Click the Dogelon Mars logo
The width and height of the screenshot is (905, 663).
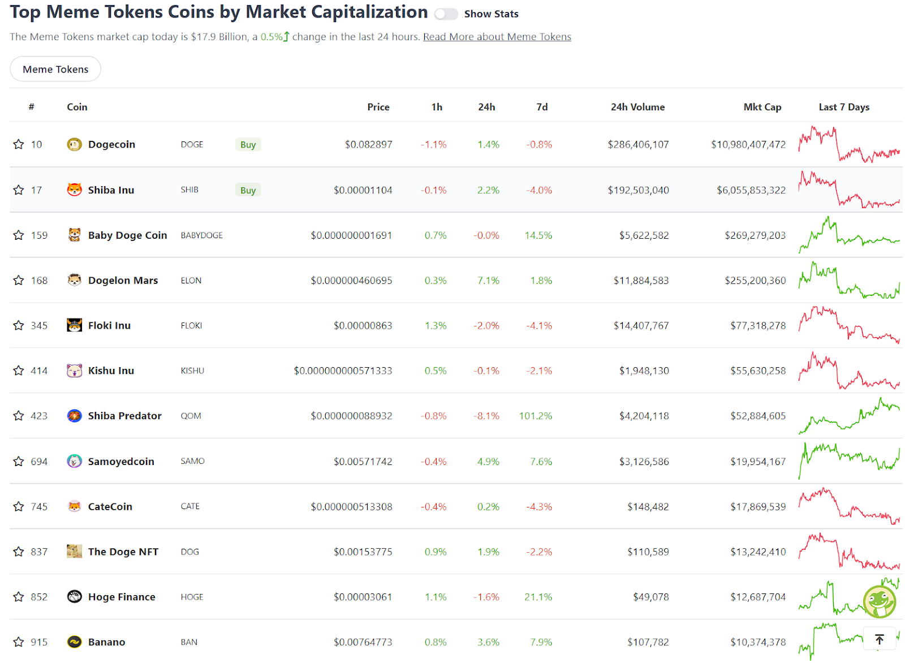click(x=74, y=280)
